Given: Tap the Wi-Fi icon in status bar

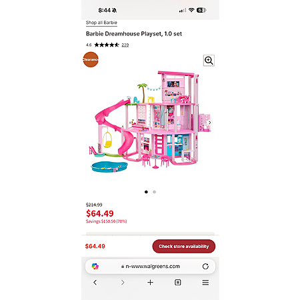Looking at the screenshot, I should 191,10.
